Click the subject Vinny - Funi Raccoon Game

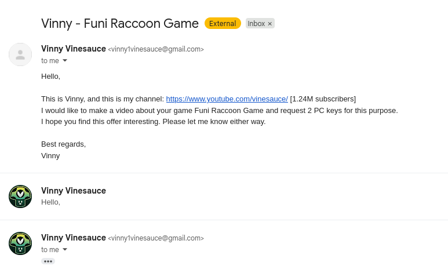click(120, 23)
